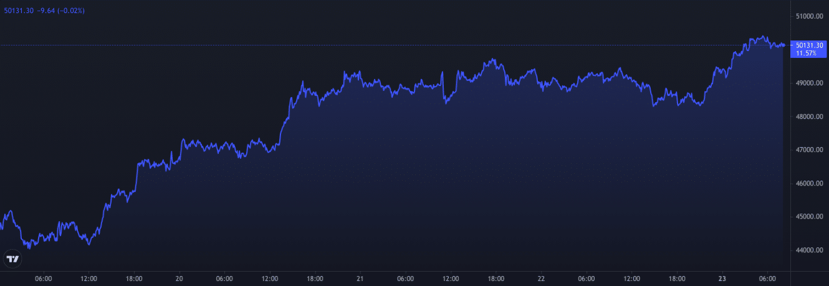Screen dimensions: 829x286
Task: Click the −9.64 (−0.02%) change text
Action: (x=62, y=11)
